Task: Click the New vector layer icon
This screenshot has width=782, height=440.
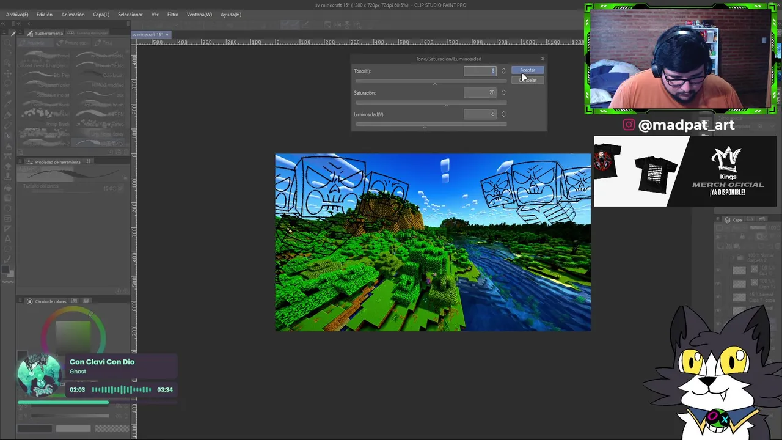Action: [x=728, y=246]
